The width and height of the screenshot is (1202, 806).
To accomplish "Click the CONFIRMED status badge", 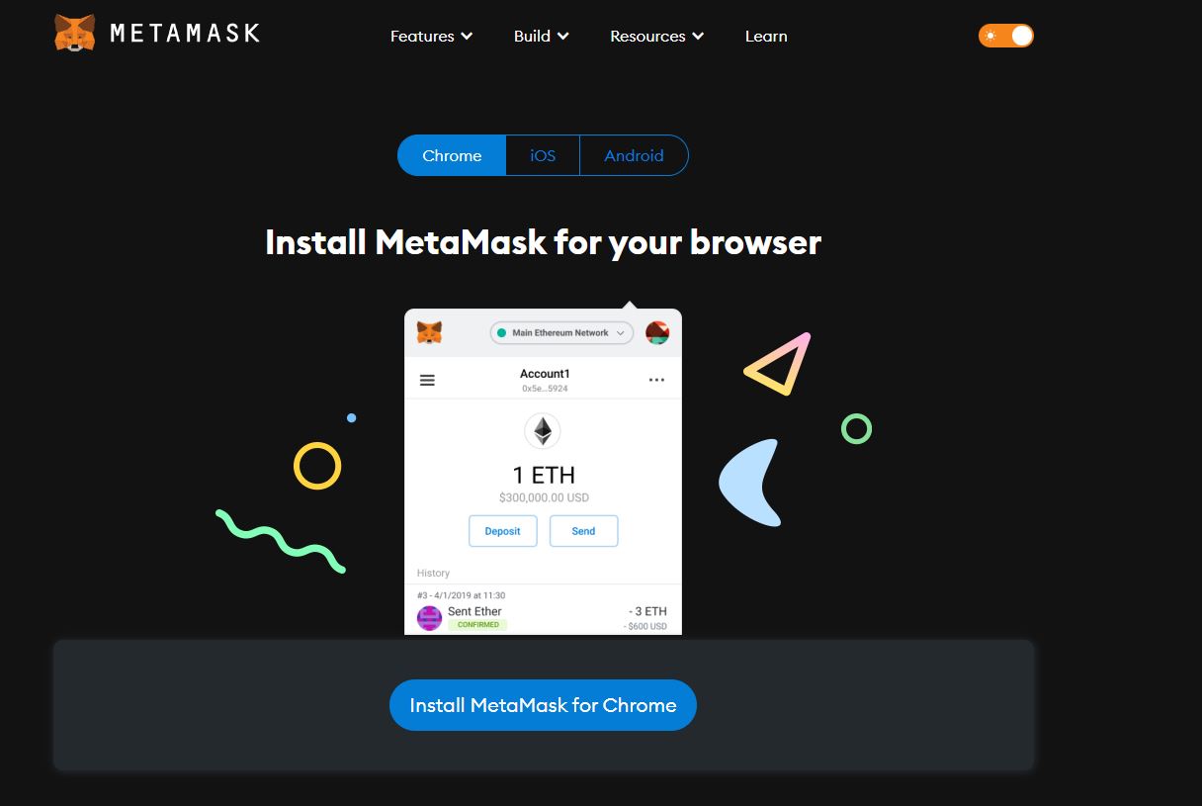I will (477, 625).
